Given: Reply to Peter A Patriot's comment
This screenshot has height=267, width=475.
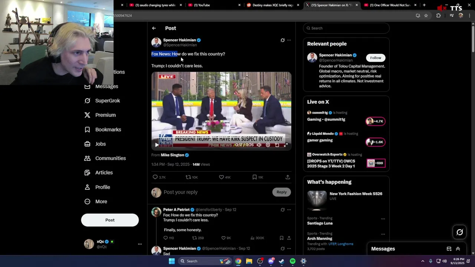Looking at the screenshot, I should tap(168, 238).
